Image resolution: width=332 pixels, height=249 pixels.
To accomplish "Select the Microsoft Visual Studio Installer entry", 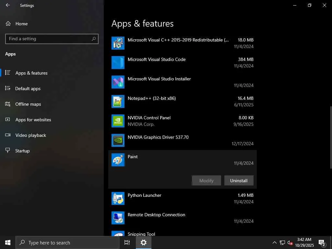I will coord(182,82).
